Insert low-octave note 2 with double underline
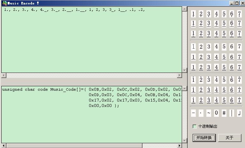Image resolution: width=245 pixels, height=148 pixels. pos(201,34)
